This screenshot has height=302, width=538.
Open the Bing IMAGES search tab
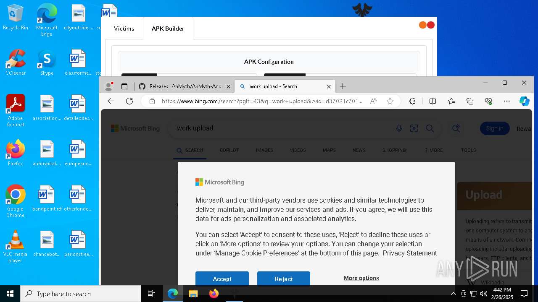click(x=264, y=150)
